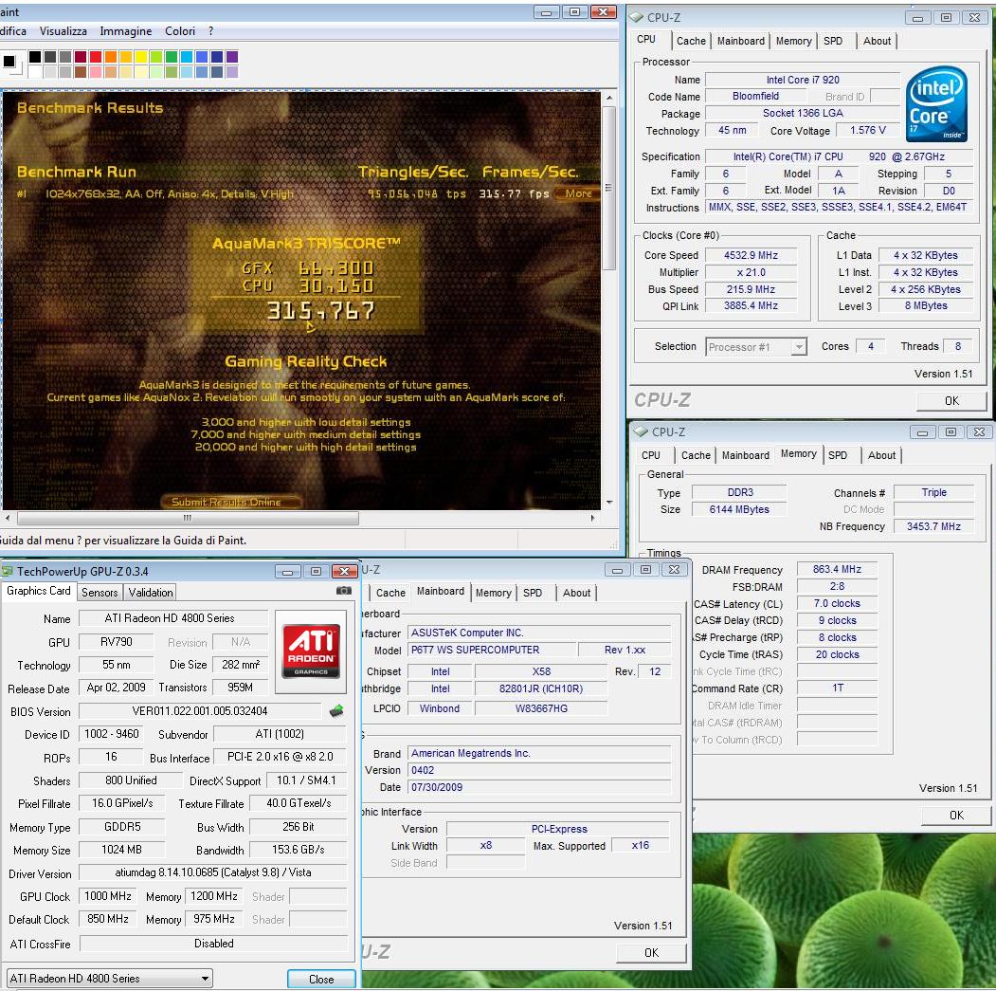
Task: Click OK in the Mainboard CPU-Z window
Action: (651, 952)
